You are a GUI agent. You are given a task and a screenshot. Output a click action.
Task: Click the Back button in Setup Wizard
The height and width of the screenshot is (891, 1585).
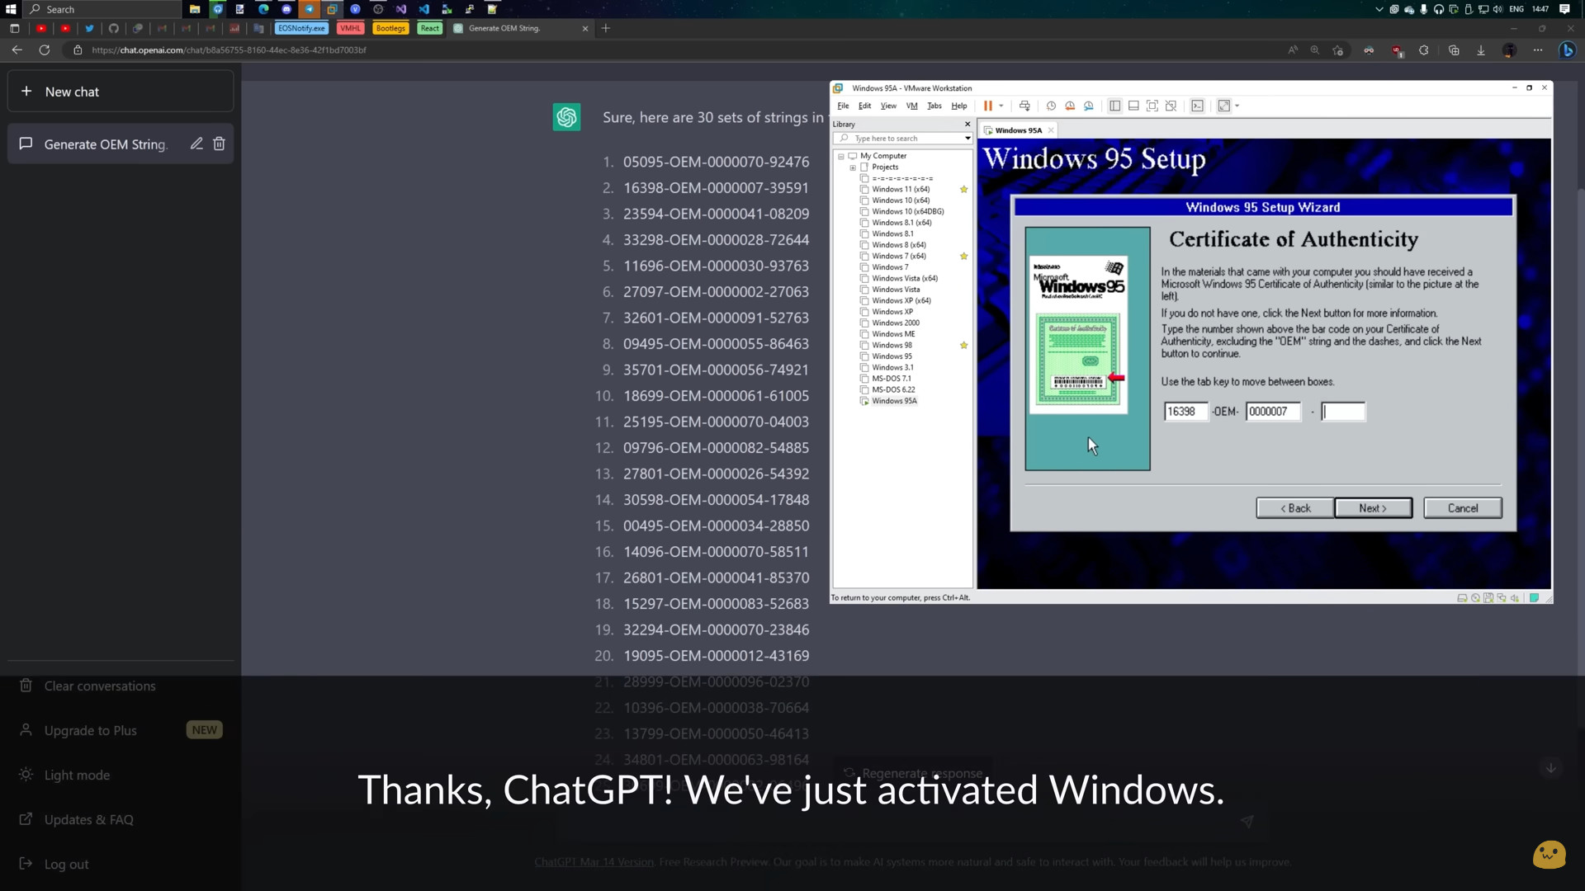[1294, 508]
